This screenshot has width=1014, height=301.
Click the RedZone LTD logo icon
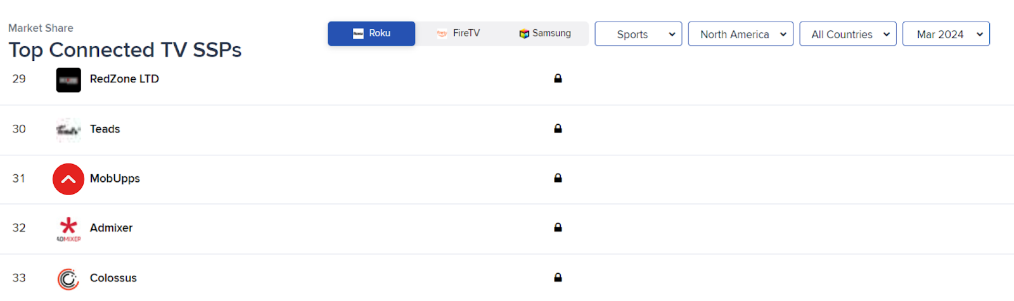click(68, 80)
